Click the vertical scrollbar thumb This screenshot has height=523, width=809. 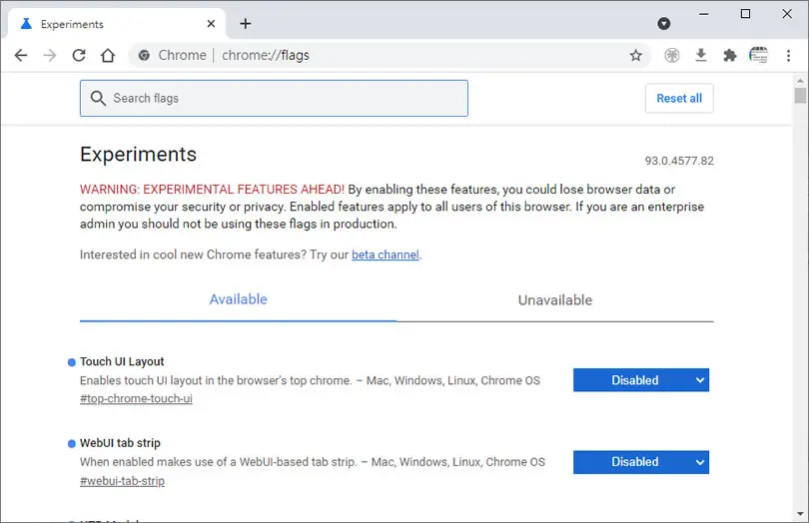click(x=800, y=96)
